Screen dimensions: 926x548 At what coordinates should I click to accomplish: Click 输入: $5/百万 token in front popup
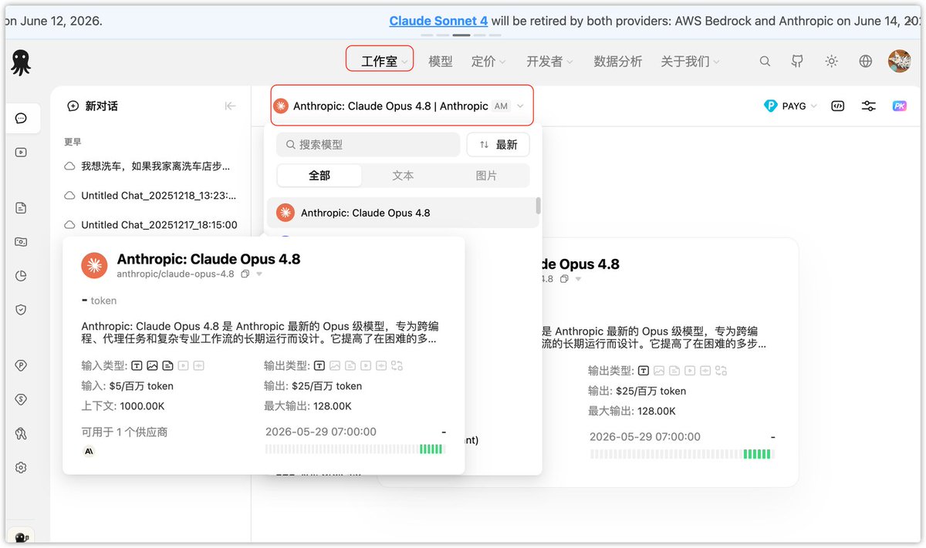(127, 386)
